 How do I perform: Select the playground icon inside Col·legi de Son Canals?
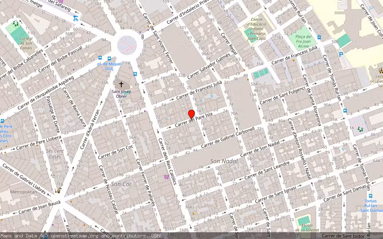[x=16, y=24]
